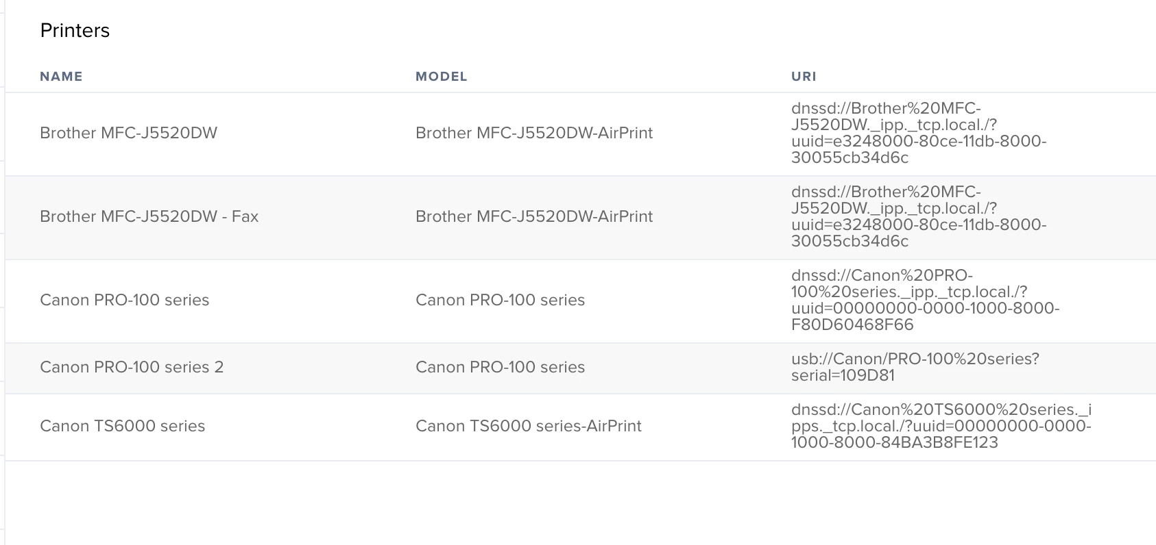Viewport: 1156px width, 545px height.
Task: Sort the table by the URI column header
Action: coord(804,77)
